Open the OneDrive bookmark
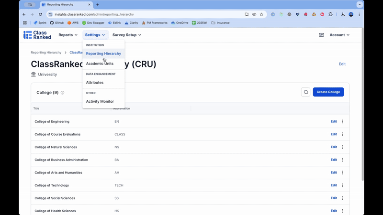The height and width of the screenshot is (215, 383). tap(180, 22)
